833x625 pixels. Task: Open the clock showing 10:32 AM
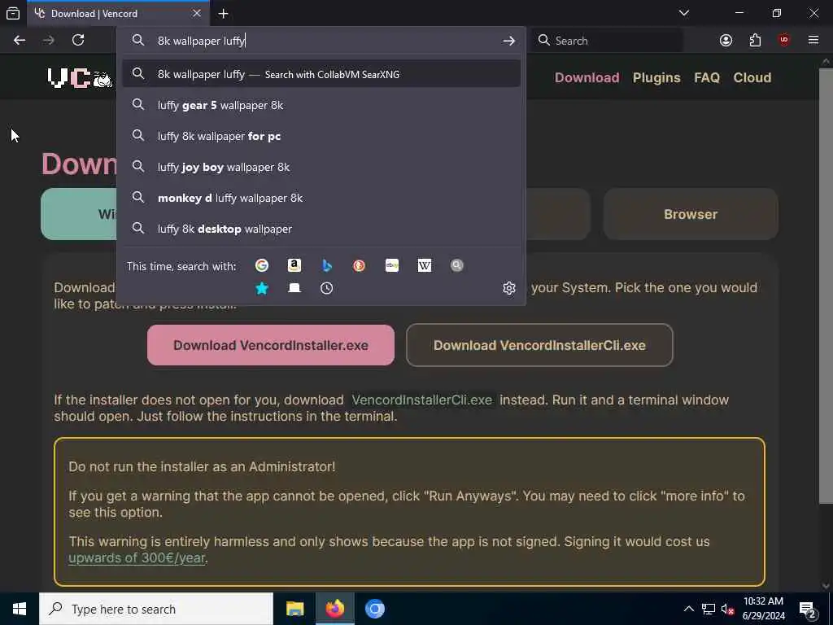(x=763, y=609)
